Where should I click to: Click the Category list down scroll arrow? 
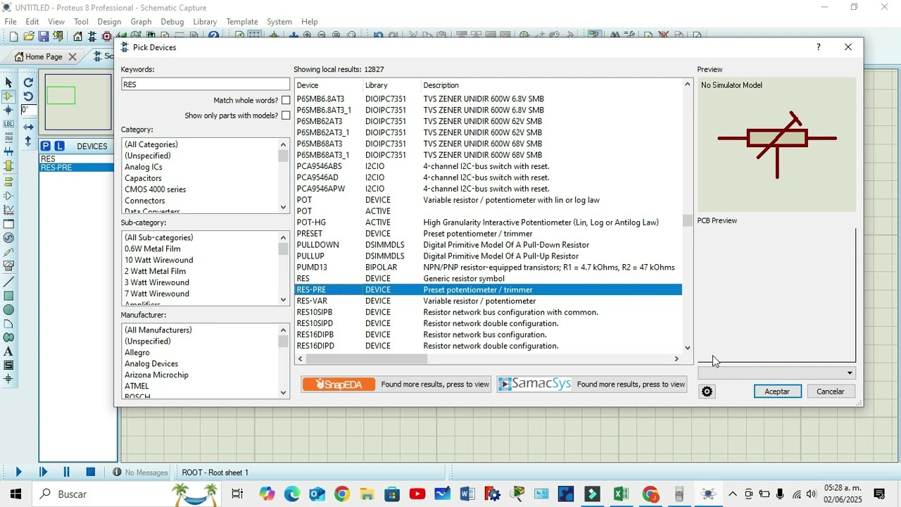click(284, 207)
